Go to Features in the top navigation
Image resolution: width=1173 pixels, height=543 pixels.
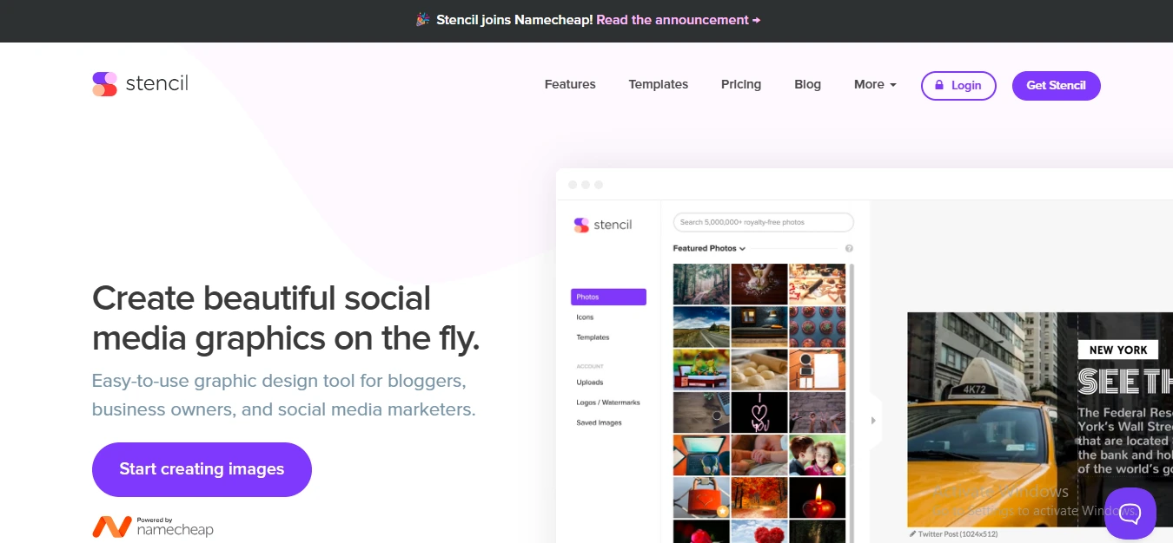(570, 84)
